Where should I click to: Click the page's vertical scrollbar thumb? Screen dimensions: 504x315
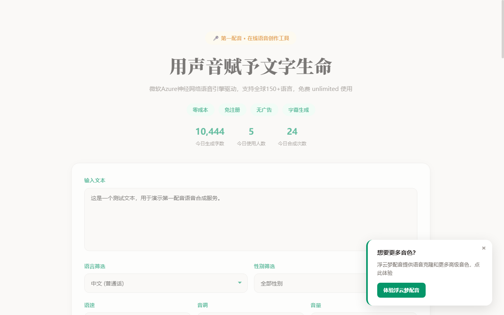click(502, 30)
